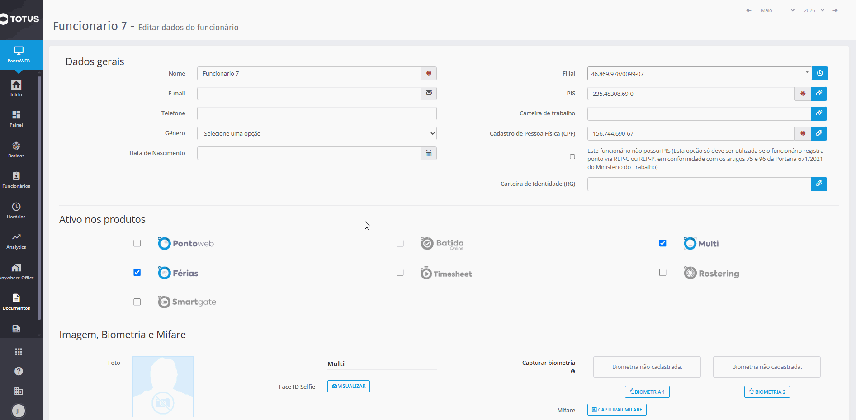856x420 pixels.
Task: Click the CPF attachment paperclip button
Action: pyautogui.click(x=819, y=133)
